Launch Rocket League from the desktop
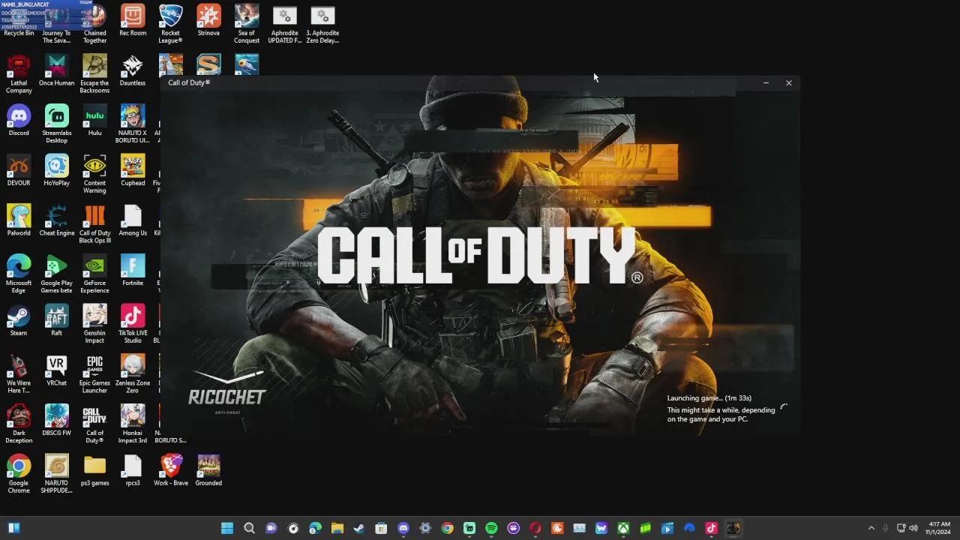Screen dimensions: 960x540 (170, 23)
